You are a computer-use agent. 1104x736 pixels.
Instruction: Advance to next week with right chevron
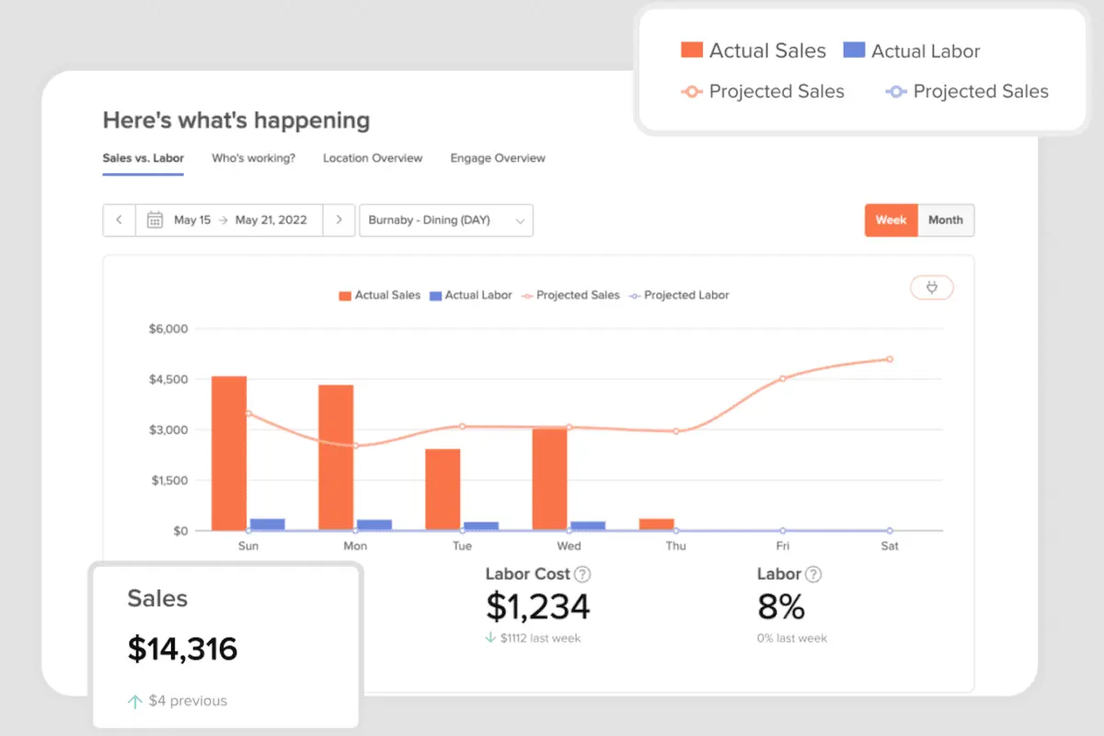339,220
